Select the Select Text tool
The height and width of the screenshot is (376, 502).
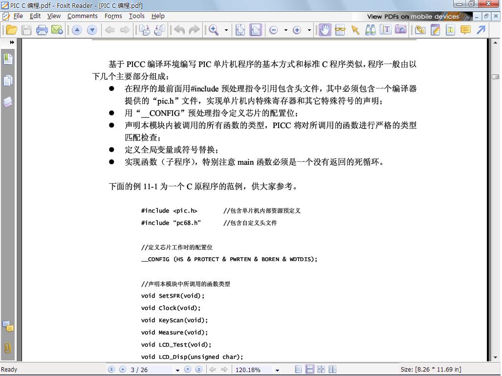point(386,30)
